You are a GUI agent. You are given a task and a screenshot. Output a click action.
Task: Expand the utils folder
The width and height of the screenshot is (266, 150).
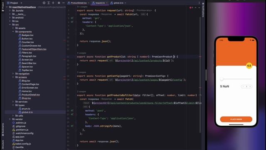point(13,116)
